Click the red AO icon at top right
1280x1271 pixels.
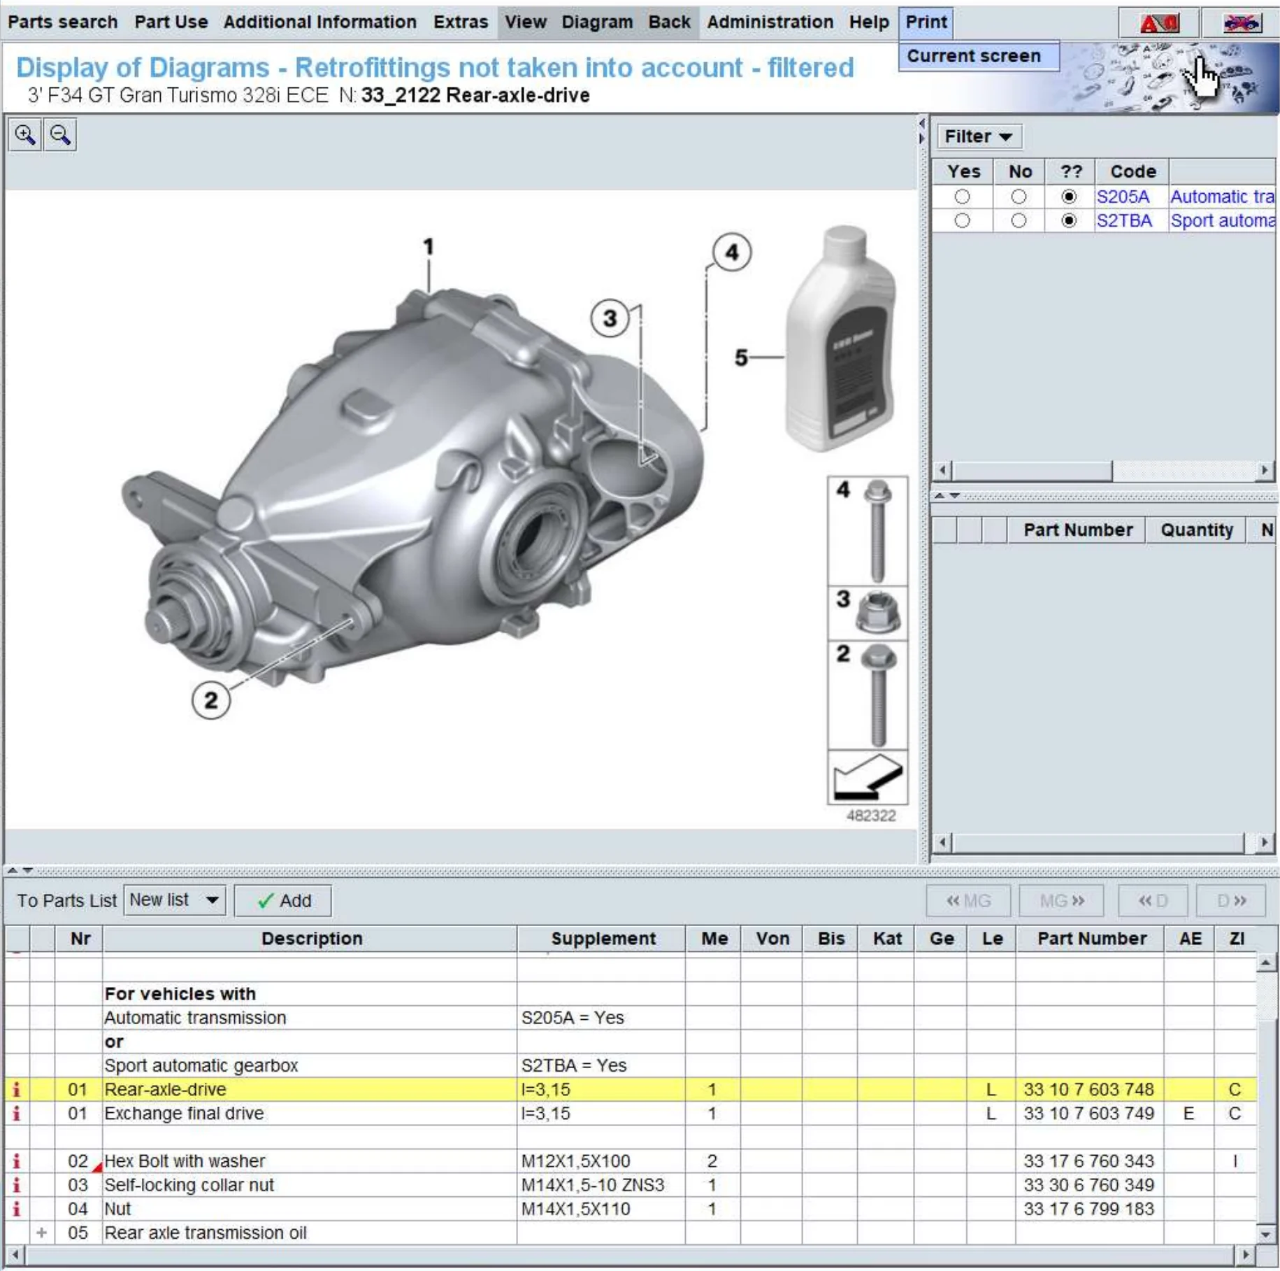point(1158,23)
